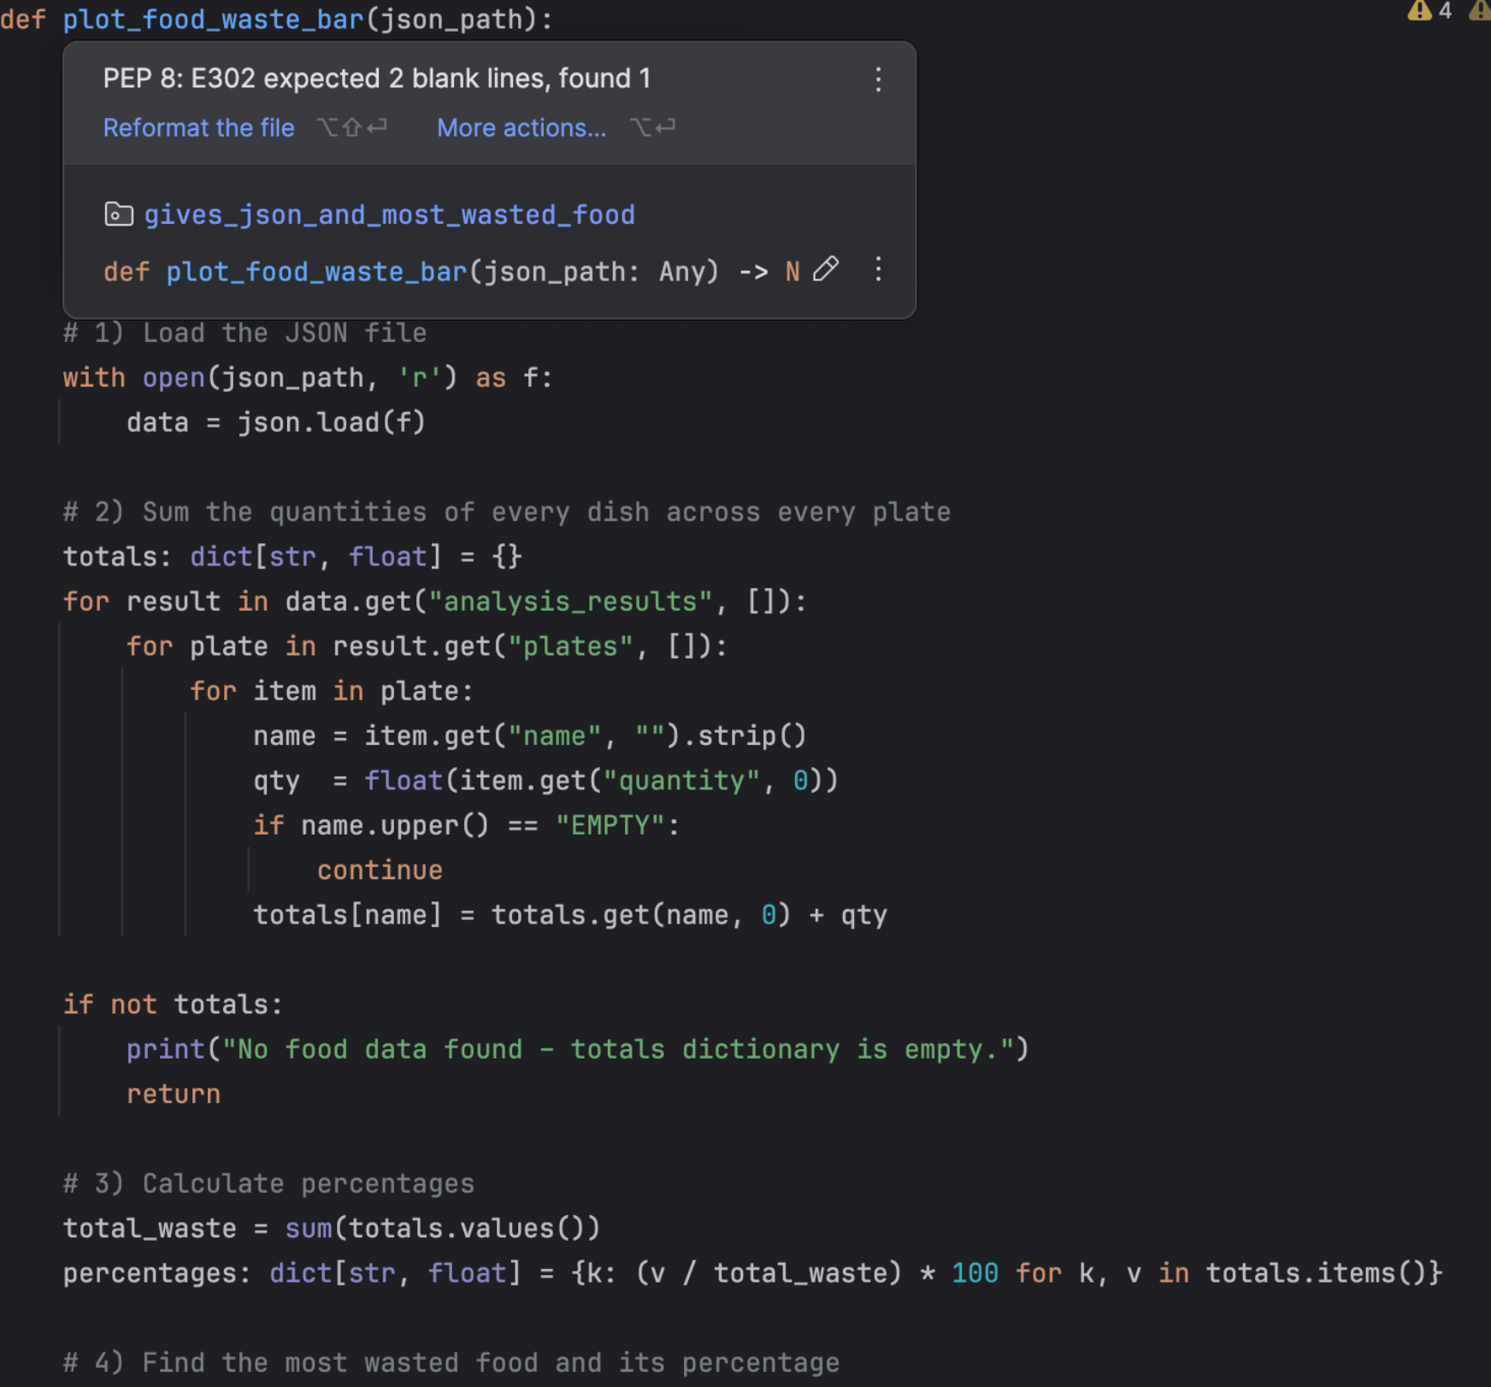Expand More actions for the PEP 8 warning
This screenshot has width=1491, height=1387.
(521, 127)
